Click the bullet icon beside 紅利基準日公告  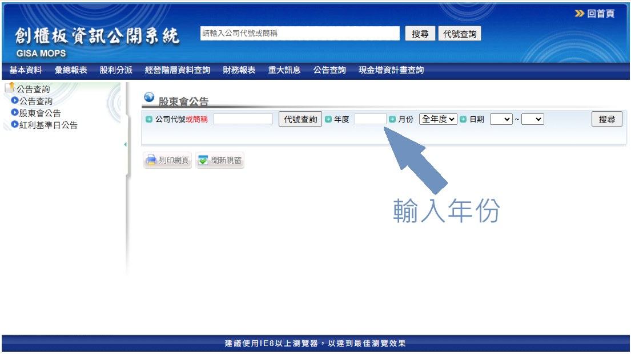[15, 125]
